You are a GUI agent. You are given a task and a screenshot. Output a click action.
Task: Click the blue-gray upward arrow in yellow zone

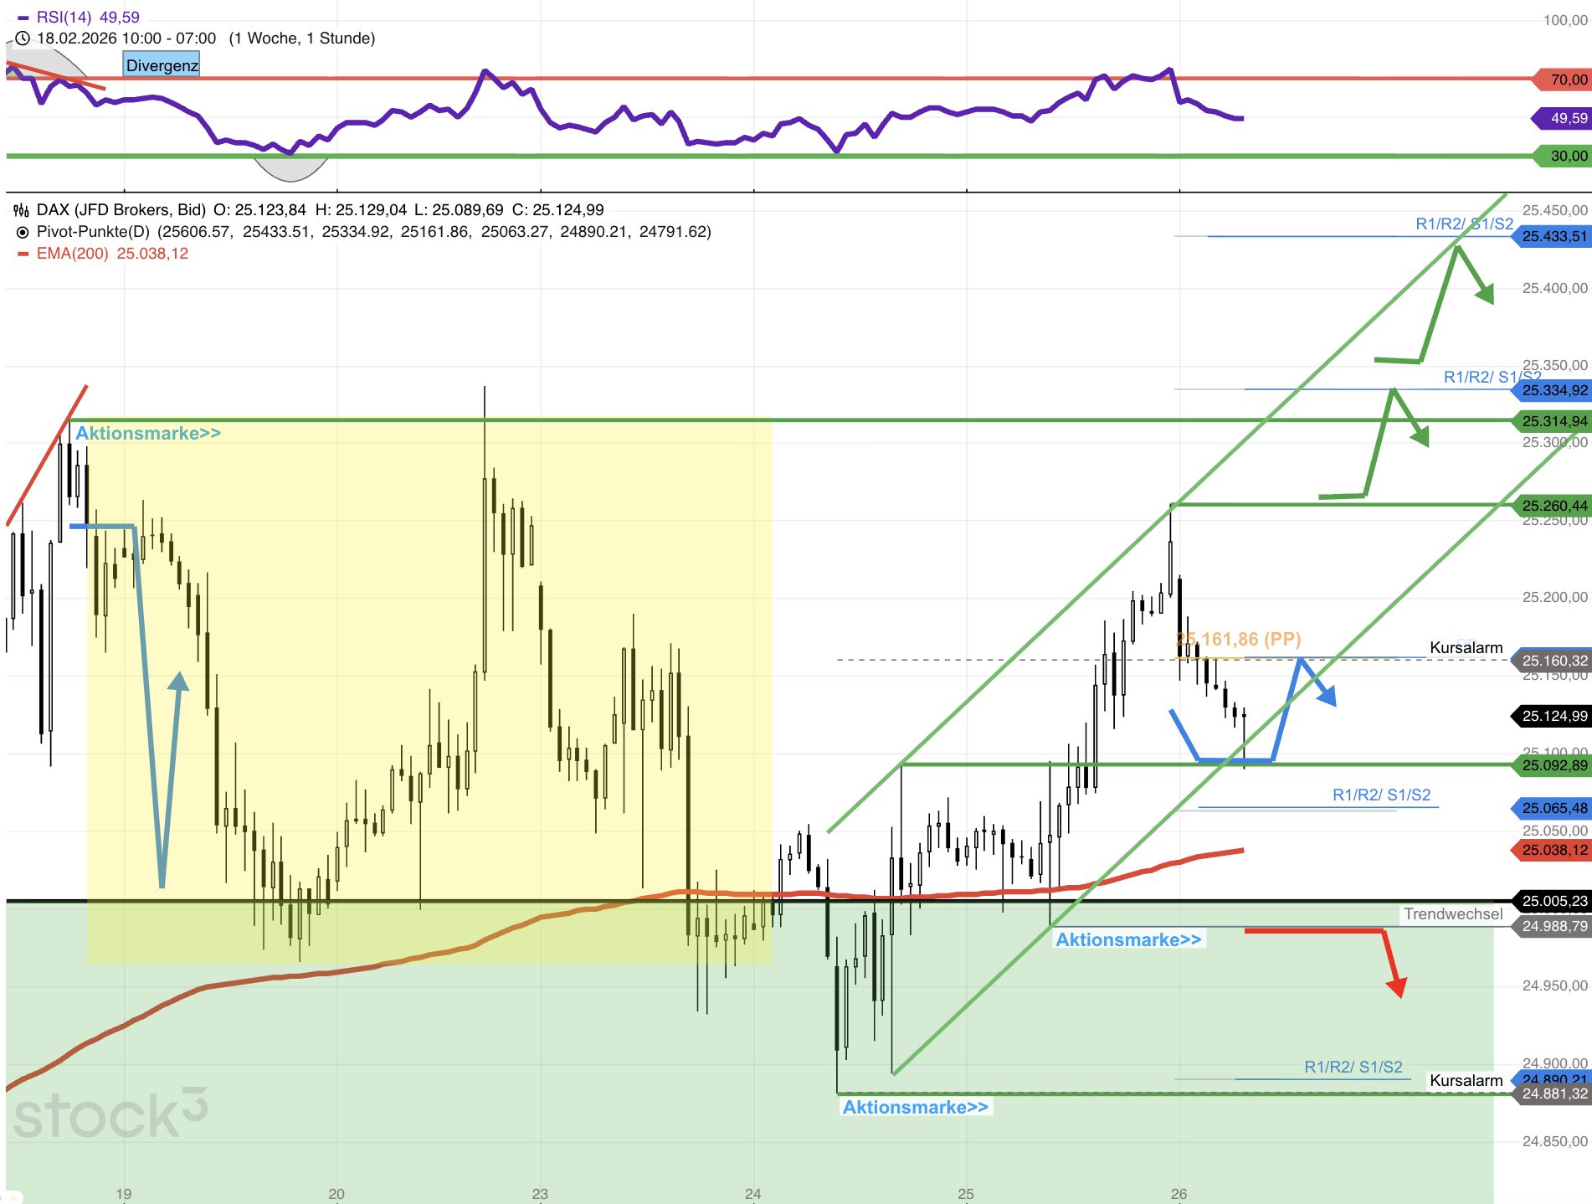(x=177, y=682)
